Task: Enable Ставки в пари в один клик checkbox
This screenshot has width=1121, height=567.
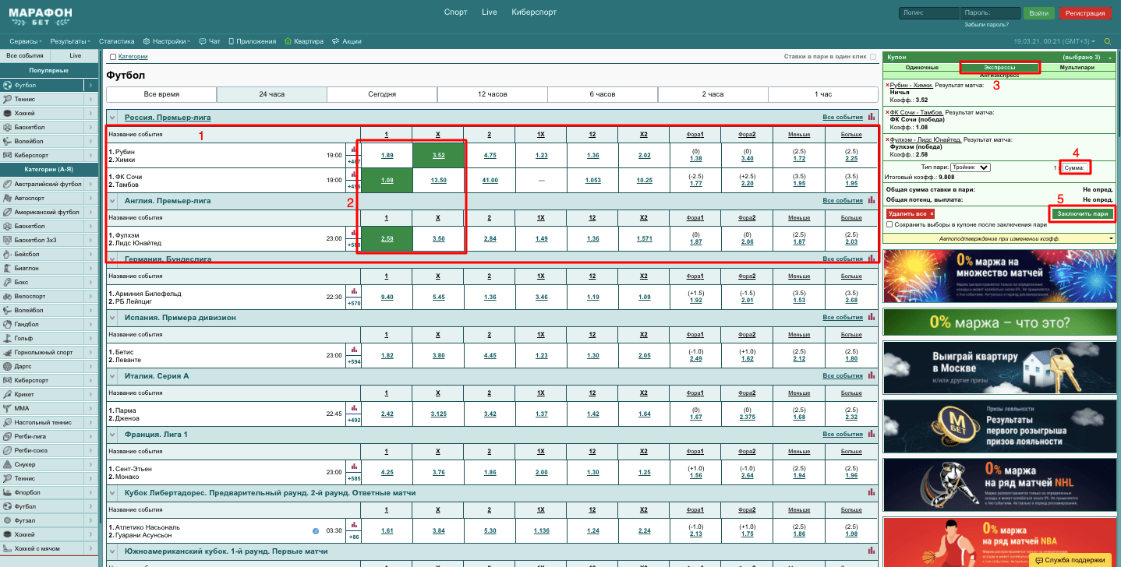Action: pyautogui.click(x=873, y=57)
